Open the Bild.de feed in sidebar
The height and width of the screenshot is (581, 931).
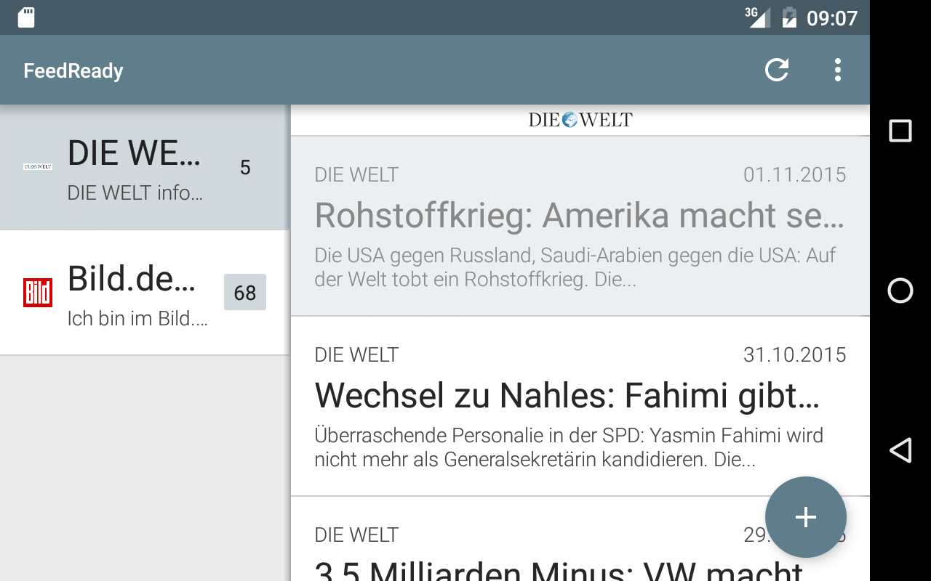tap(145, 293)
